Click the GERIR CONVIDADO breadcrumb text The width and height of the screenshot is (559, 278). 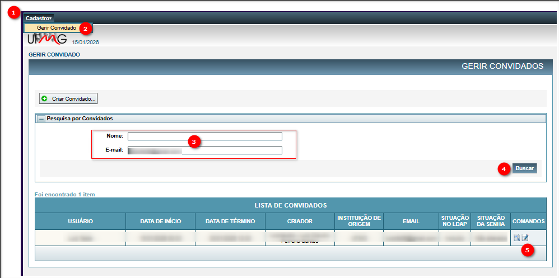[54, 54]
